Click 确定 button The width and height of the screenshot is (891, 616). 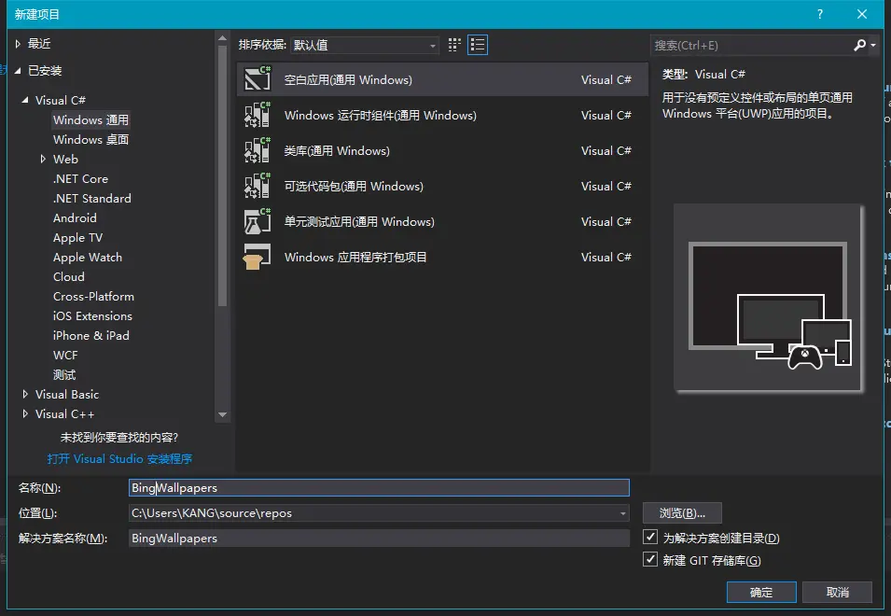pyautogui.click(x=761, y=592)
